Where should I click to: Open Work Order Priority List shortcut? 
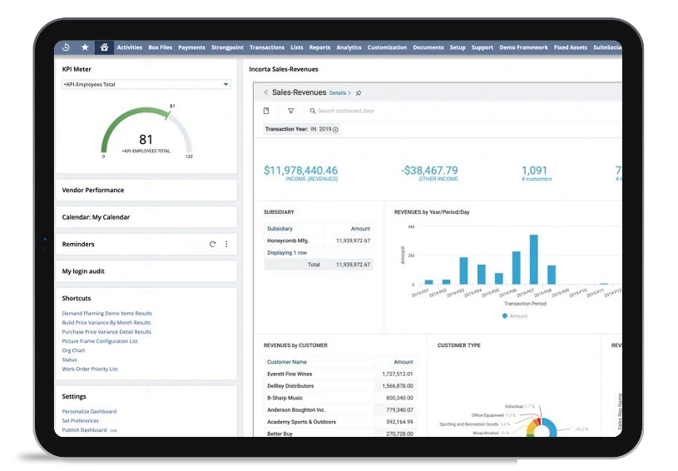point(90,369)
